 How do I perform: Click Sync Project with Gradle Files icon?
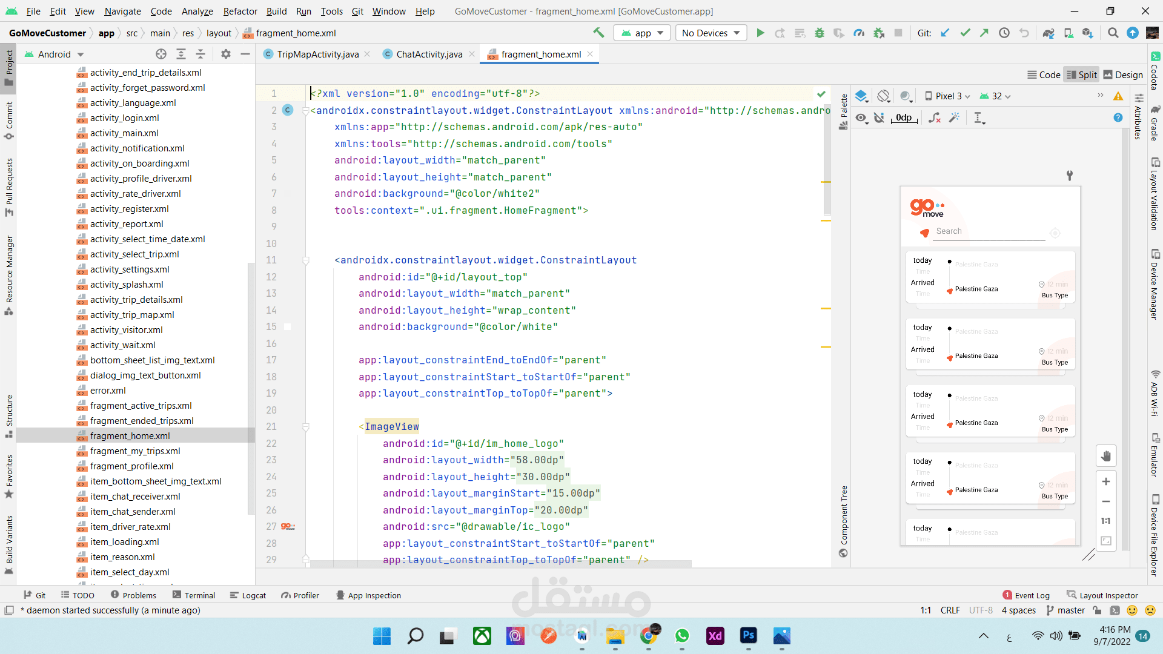pyautogui.click(x=1048, y=33)
